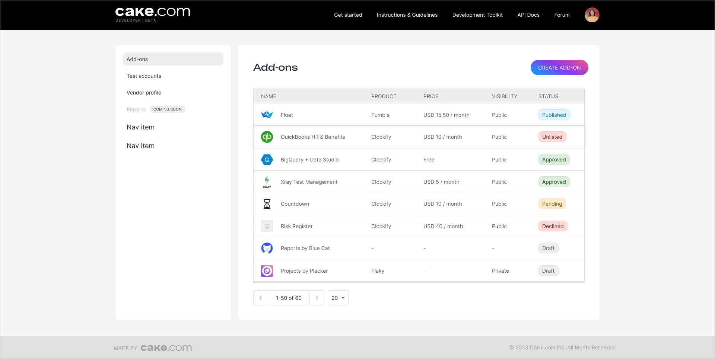
Task: Open Development Toolkit in the top navigation
Action: pos(477,15)
